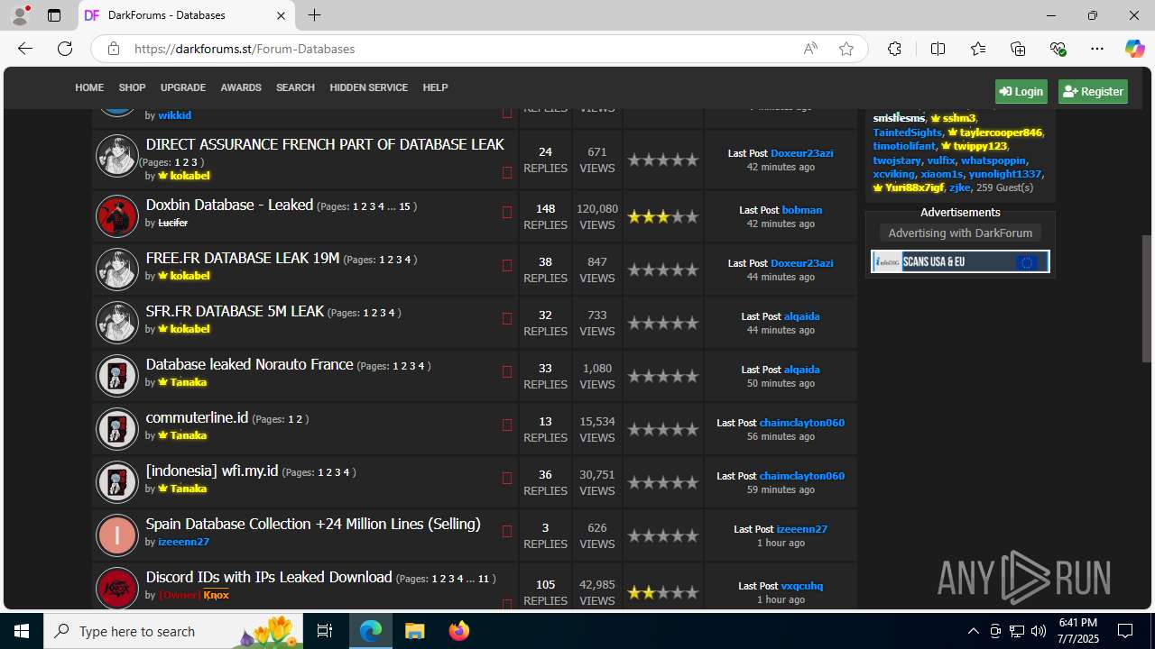The image size is (1155, 649).
Task: Open Collections icon in toolbar
Action: (x=1018, y=49)
